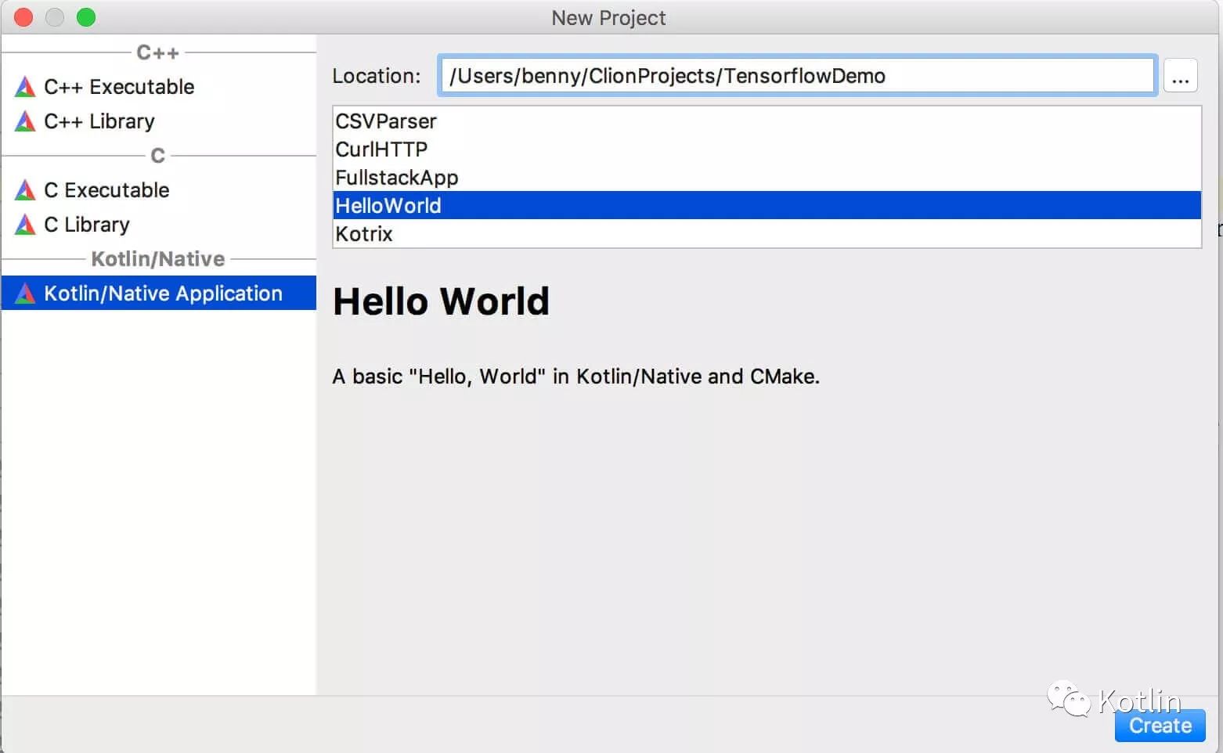Select C Library project type
This screenshot has height=753, width=1223.
pos(158,225)
